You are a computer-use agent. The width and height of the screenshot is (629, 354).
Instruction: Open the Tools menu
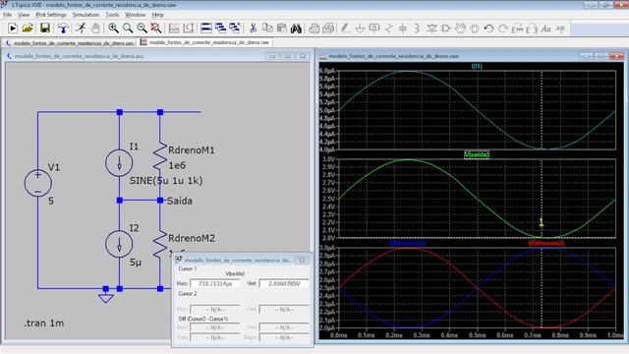[112, 15]
